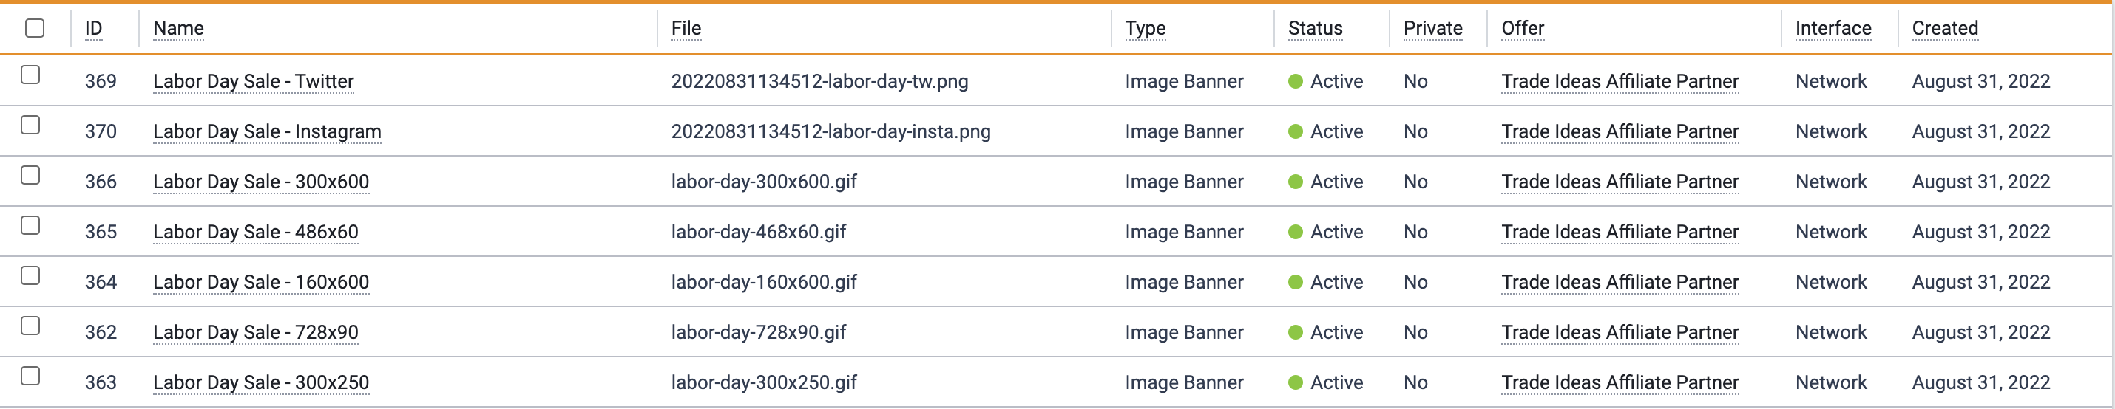The width and height of the screenshot is (2115, 409).
Task: Select checkbox for Labor Day Sale - Instagram
Action: (x=30, y=125)
